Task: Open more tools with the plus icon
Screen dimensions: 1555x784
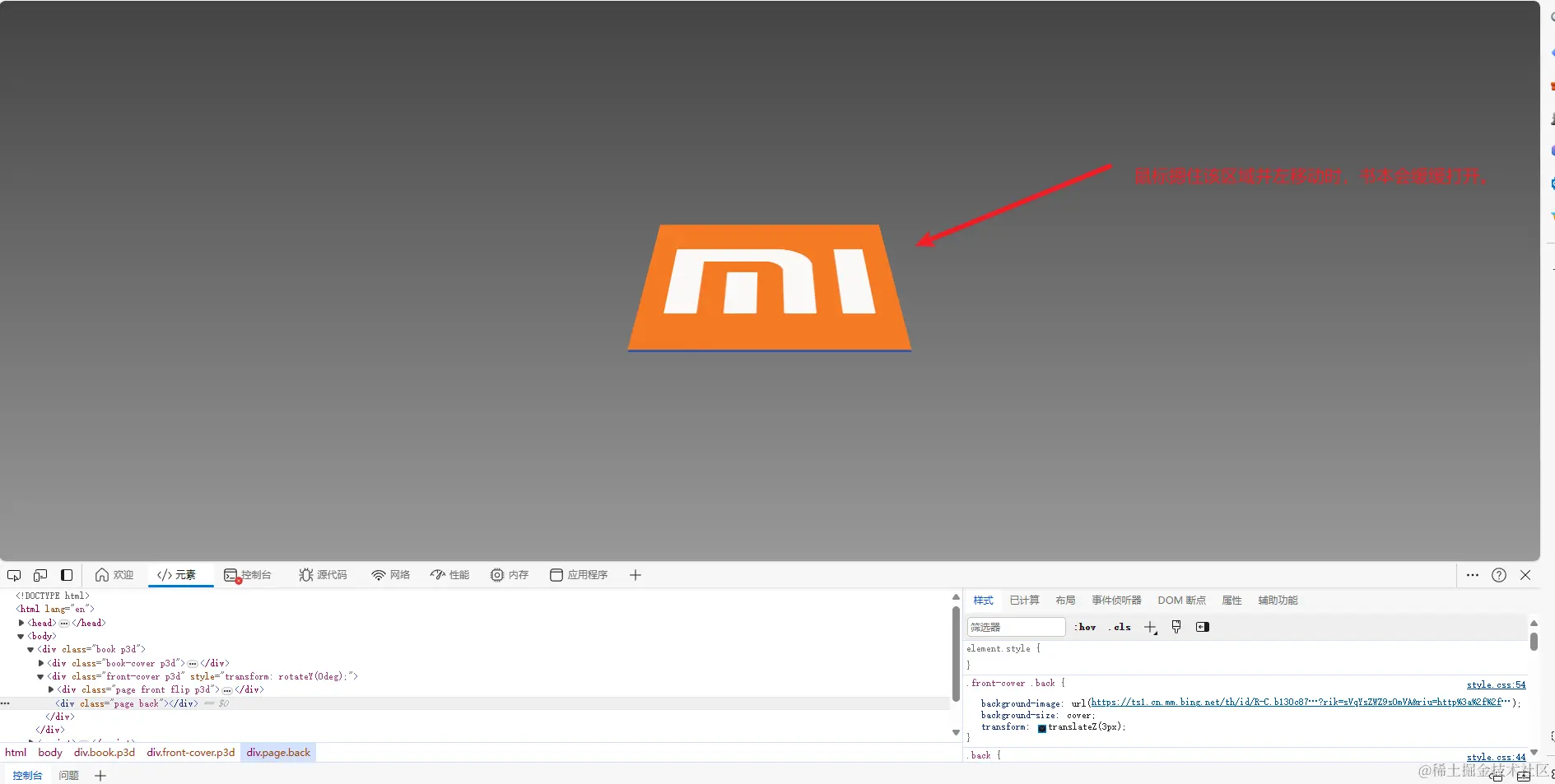Action: [x=636, y=575]
